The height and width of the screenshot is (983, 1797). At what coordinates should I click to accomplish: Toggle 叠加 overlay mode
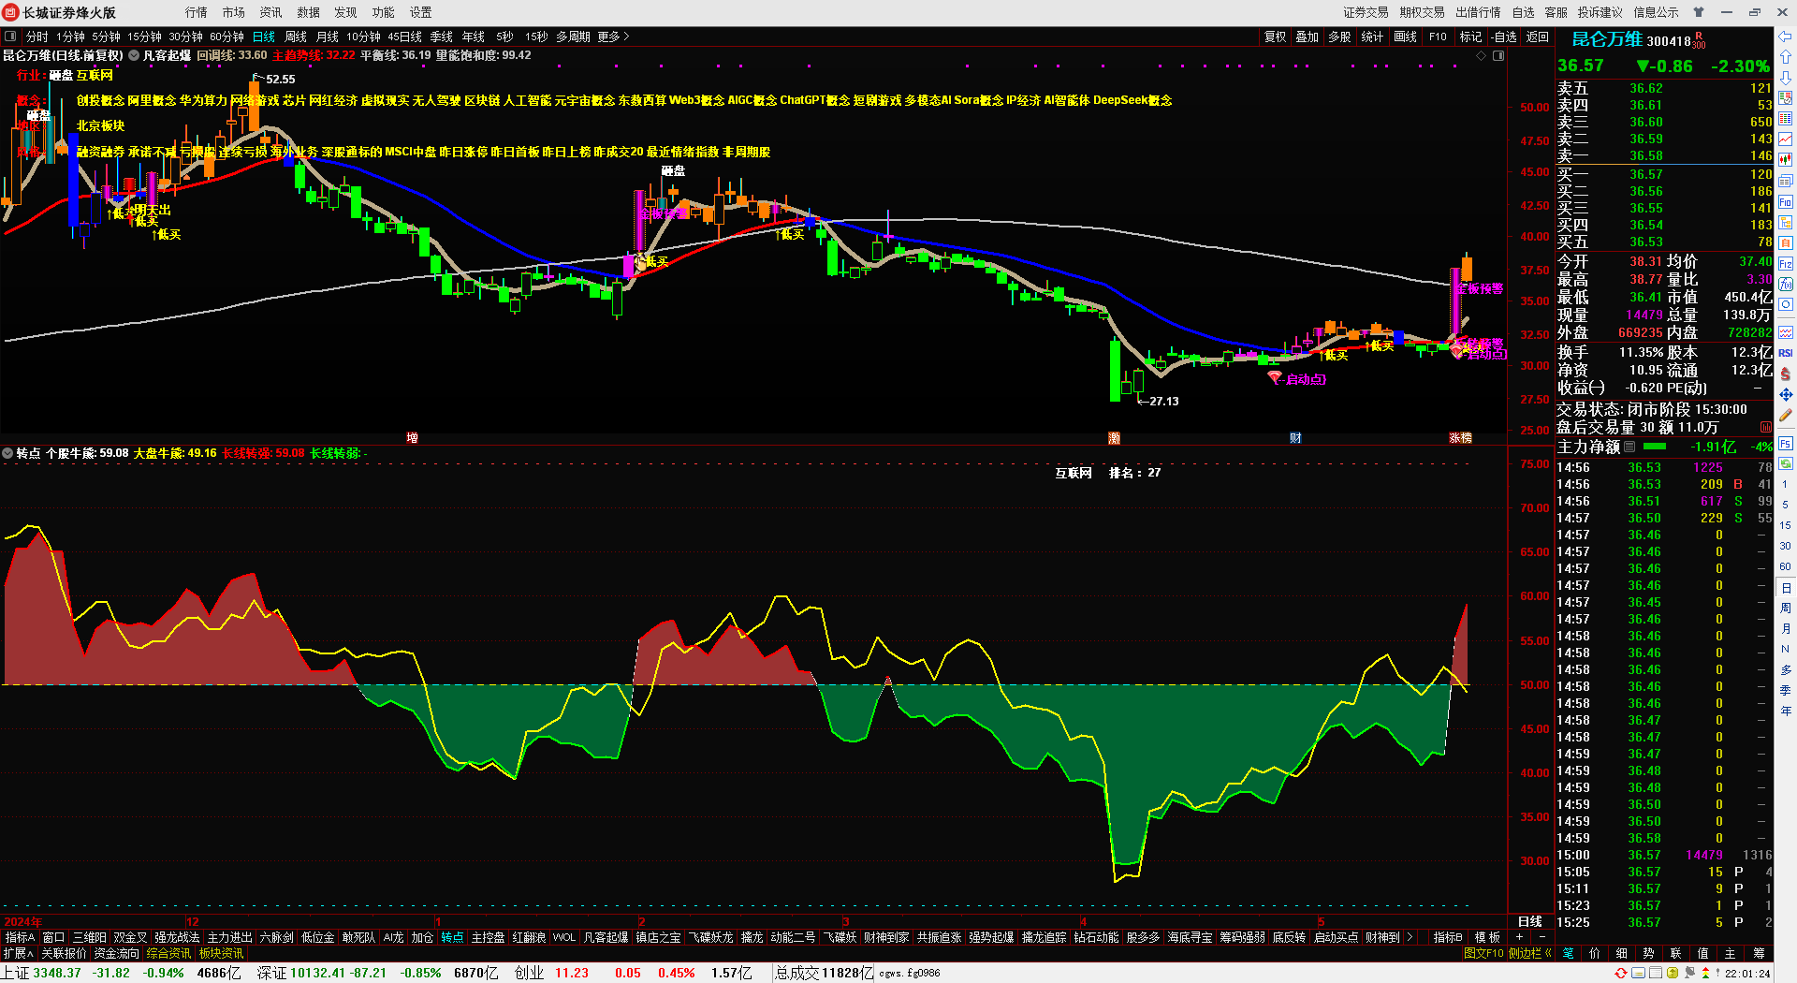[x=1307, y=37]
